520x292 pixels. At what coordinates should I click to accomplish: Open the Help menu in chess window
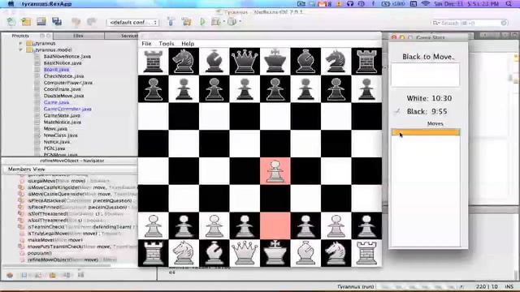(188, 44)
